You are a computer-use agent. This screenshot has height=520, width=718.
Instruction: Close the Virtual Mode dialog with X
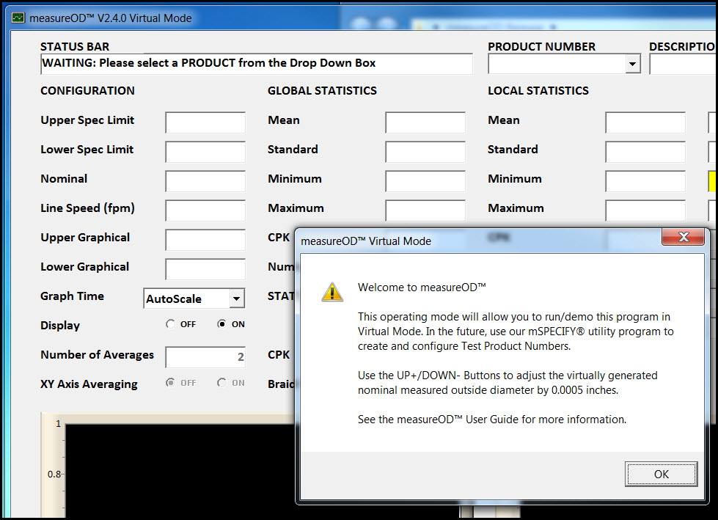[684, 237]
